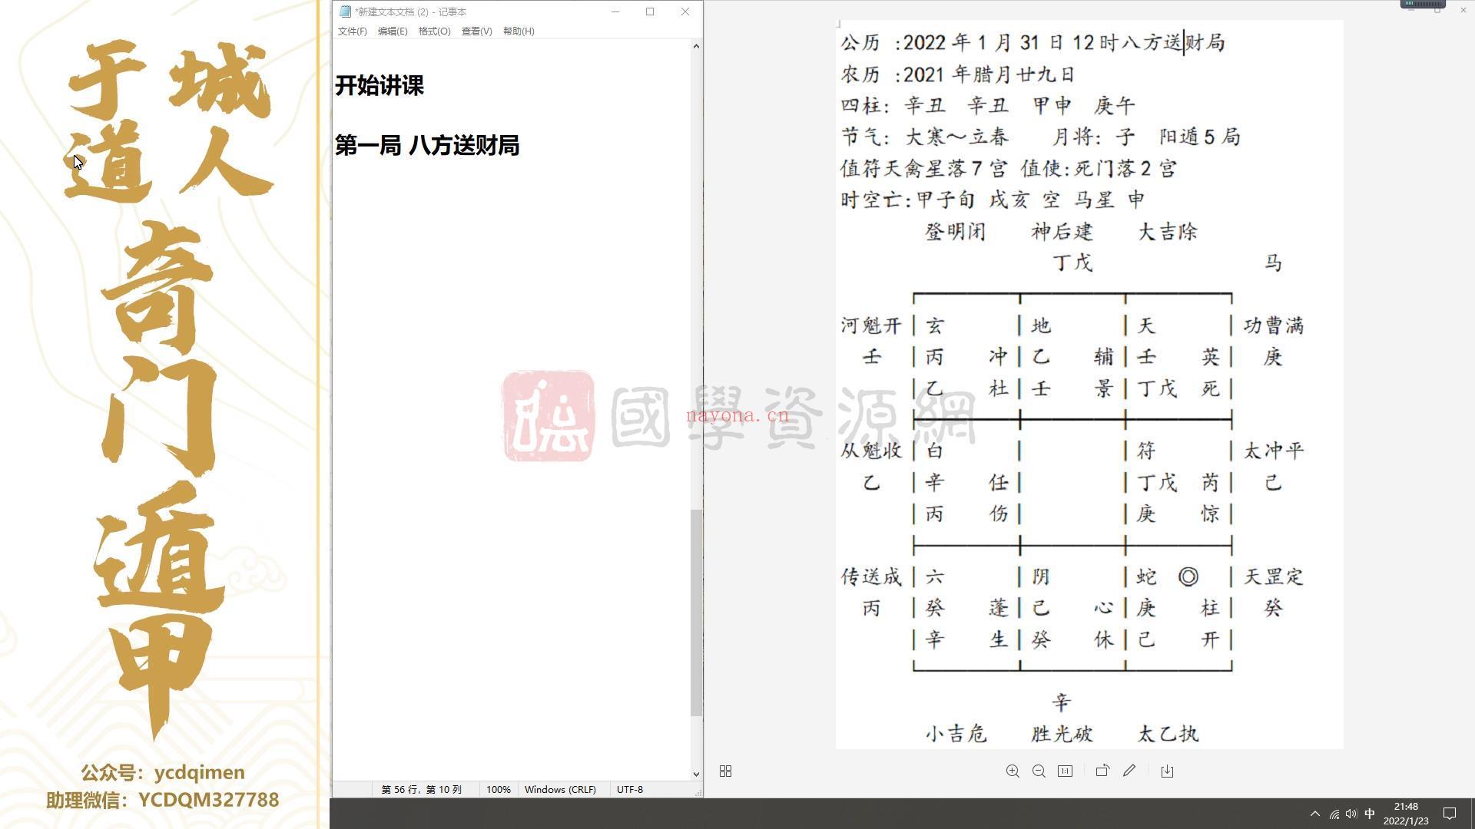Image resolution: width=1475 pixels, height=829 pixels.
Task: Minimize the Notepad window
Action: click(615, 12)
